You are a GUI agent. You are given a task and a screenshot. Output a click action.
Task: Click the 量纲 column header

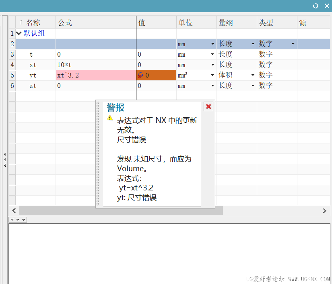[237, 22]
